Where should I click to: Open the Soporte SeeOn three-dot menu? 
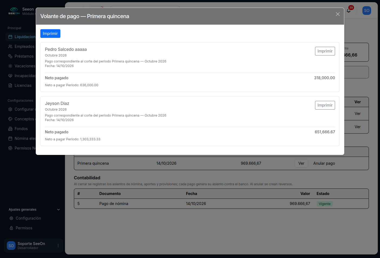(x=58, y=246)
